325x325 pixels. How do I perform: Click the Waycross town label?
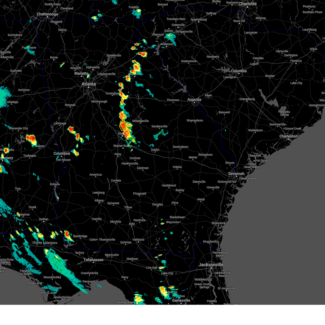[173, 222]
